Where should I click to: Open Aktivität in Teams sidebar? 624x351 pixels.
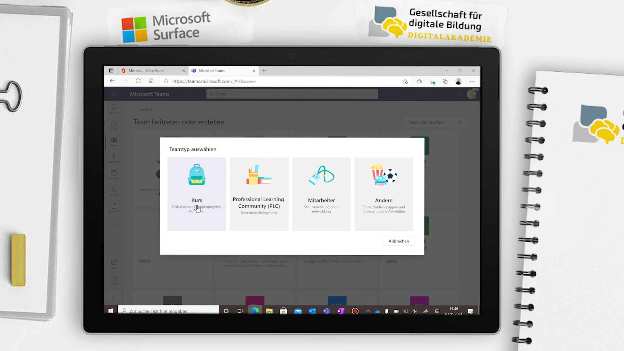click(x=114, y=109)
